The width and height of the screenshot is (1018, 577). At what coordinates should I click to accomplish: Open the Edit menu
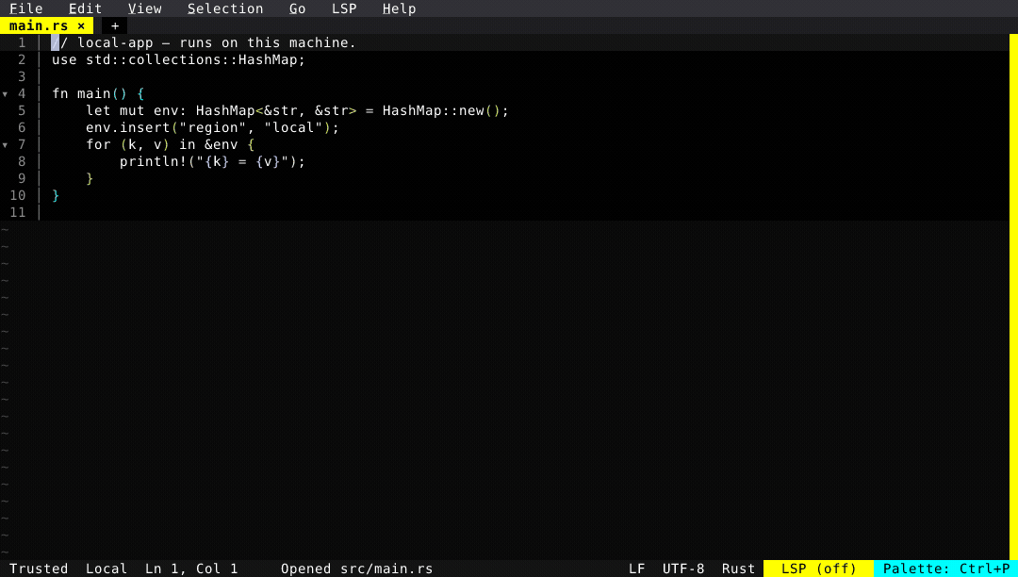(x=85, y=8)
